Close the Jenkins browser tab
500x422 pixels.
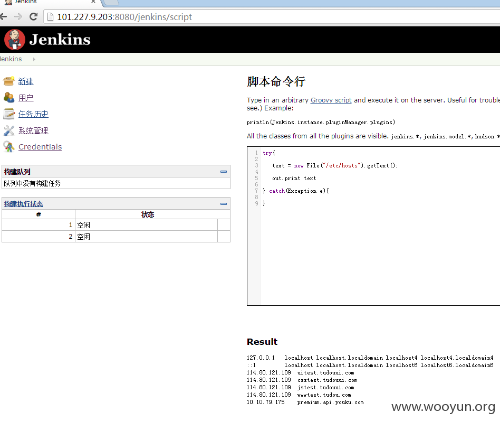pyautogui.click(x=93, y=2)
